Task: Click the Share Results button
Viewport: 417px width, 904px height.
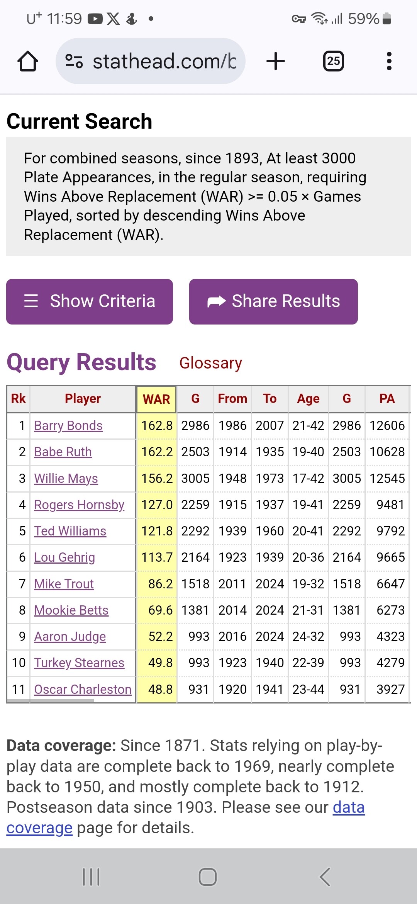Action: [273, 301]
